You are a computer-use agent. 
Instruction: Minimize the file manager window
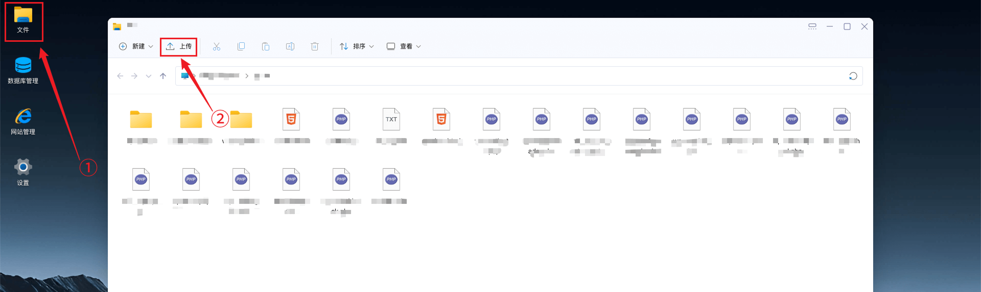(830, 26)
